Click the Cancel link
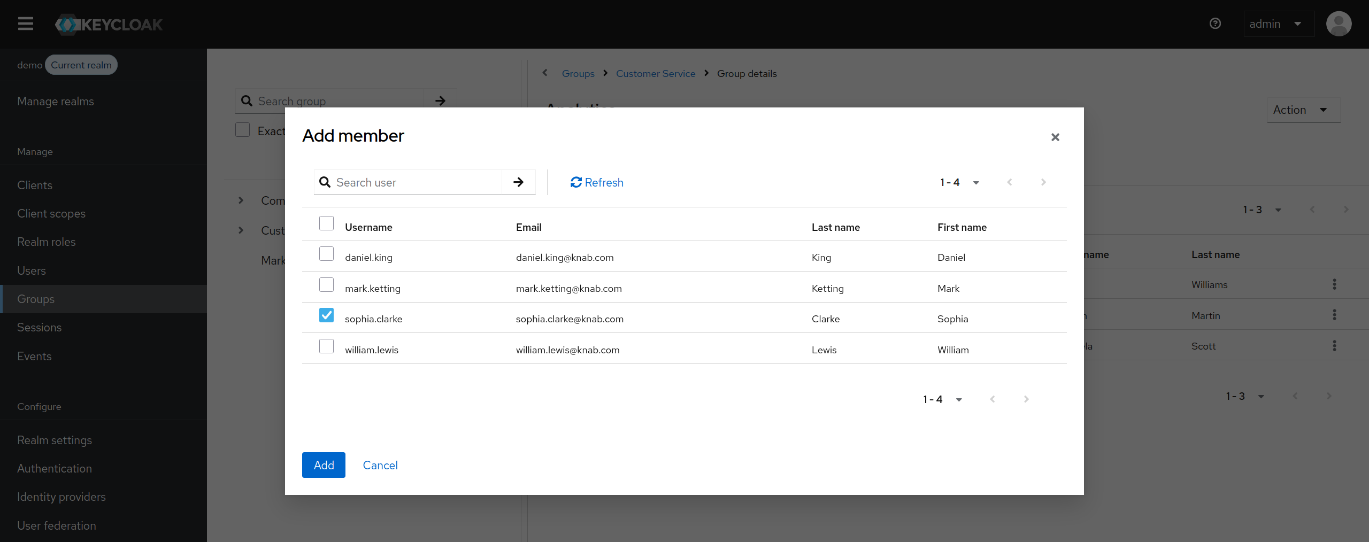This screenshot has width=1369, height=542. 380,465
